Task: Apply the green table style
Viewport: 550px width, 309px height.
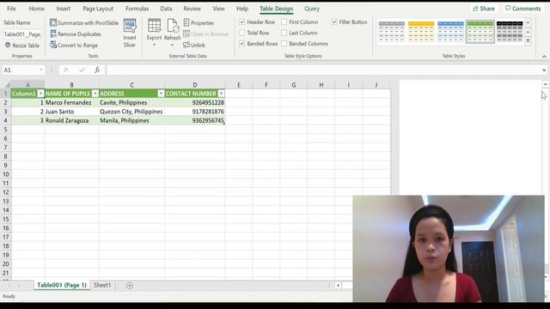Action: coord(480,32)
